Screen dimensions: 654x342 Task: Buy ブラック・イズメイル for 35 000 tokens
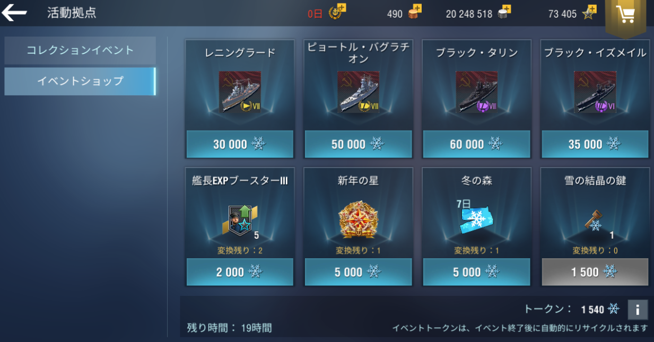click(x=595, y=144)
